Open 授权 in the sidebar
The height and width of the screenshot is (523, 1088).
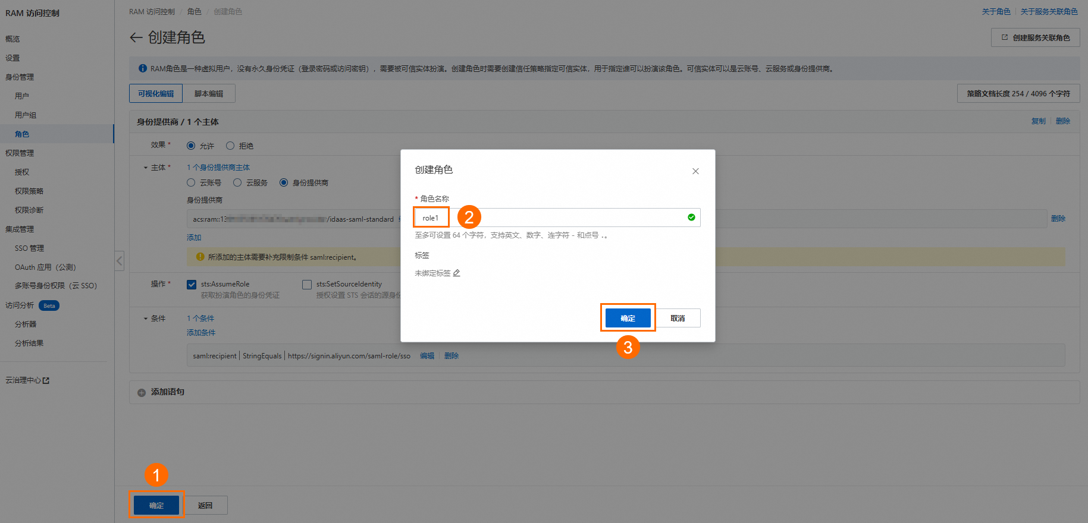(22, 172)
